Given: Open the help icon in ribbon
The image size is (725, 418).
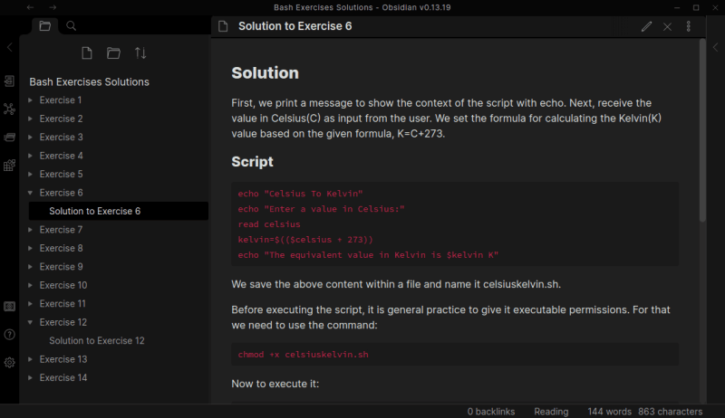Looking at the screenshot, I should click(9, 334).
